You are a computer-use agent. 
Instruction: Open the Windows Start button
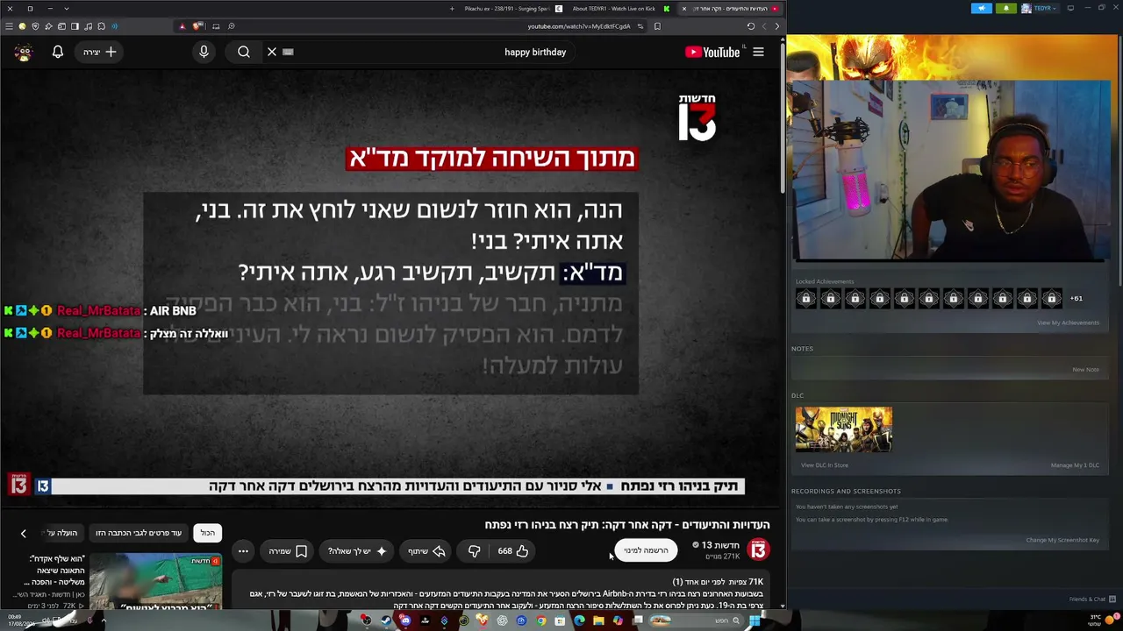pos(755,620)
